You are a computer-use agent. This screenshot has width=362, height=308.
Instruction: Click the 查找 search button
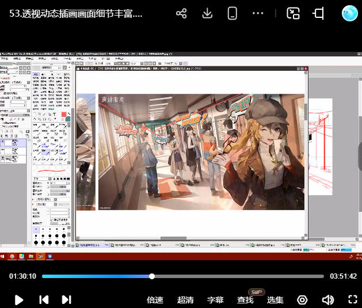click(245, 300)
